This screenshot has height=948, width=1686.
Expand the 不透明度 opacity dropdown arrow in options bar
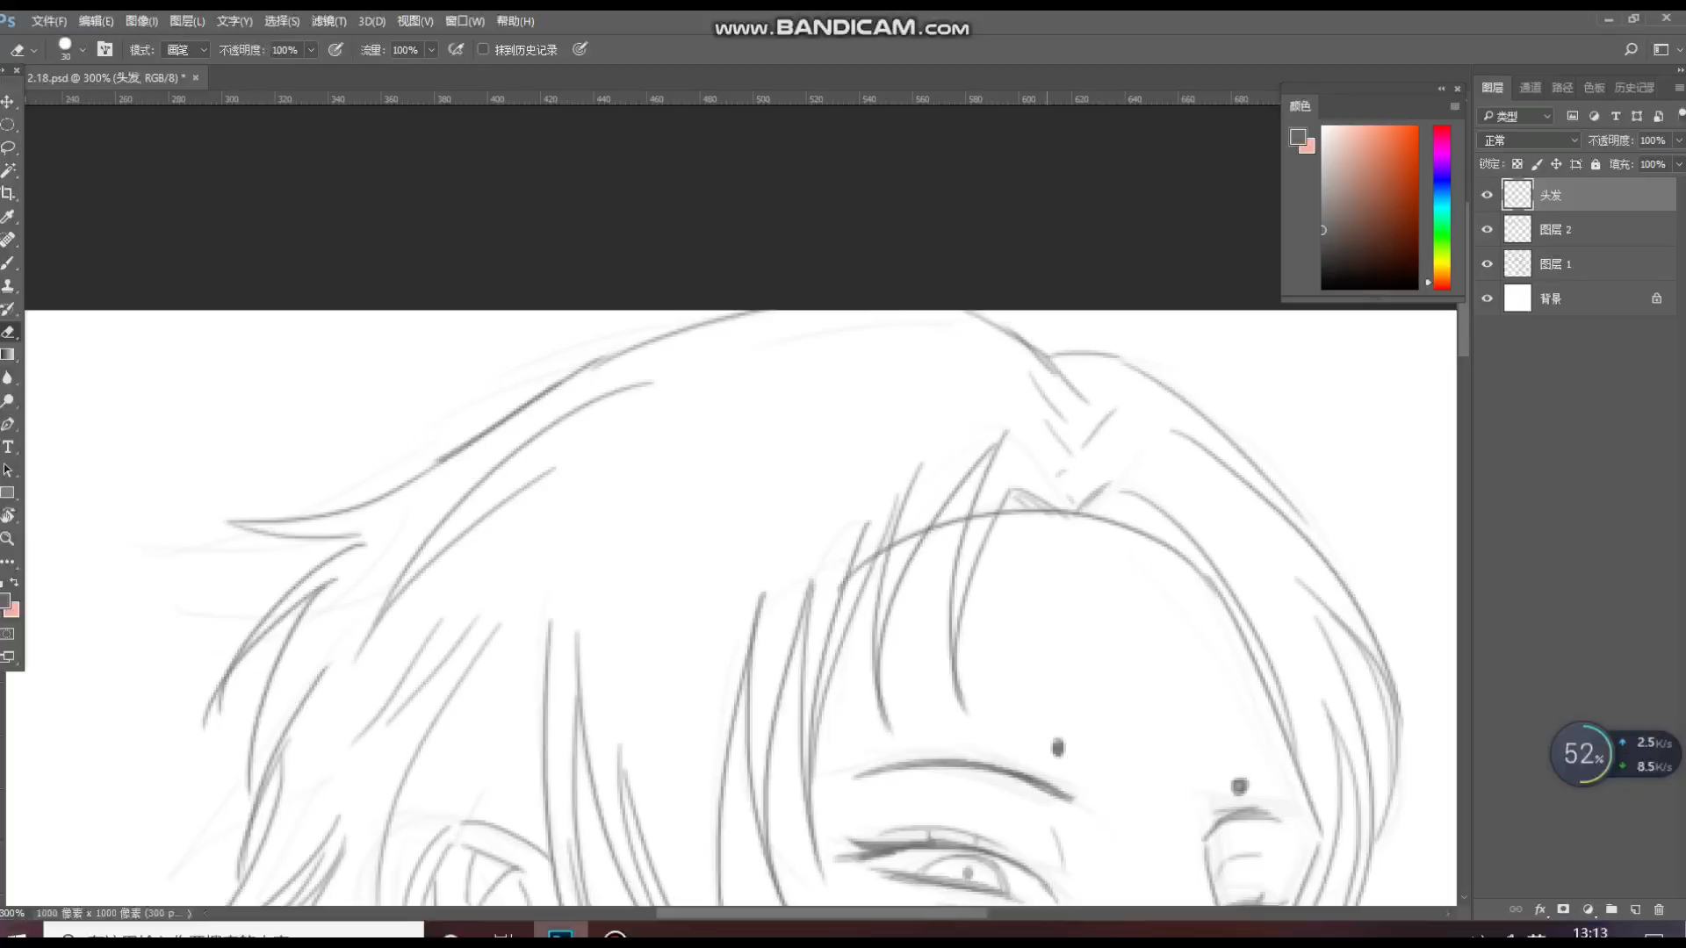point(311,50)
